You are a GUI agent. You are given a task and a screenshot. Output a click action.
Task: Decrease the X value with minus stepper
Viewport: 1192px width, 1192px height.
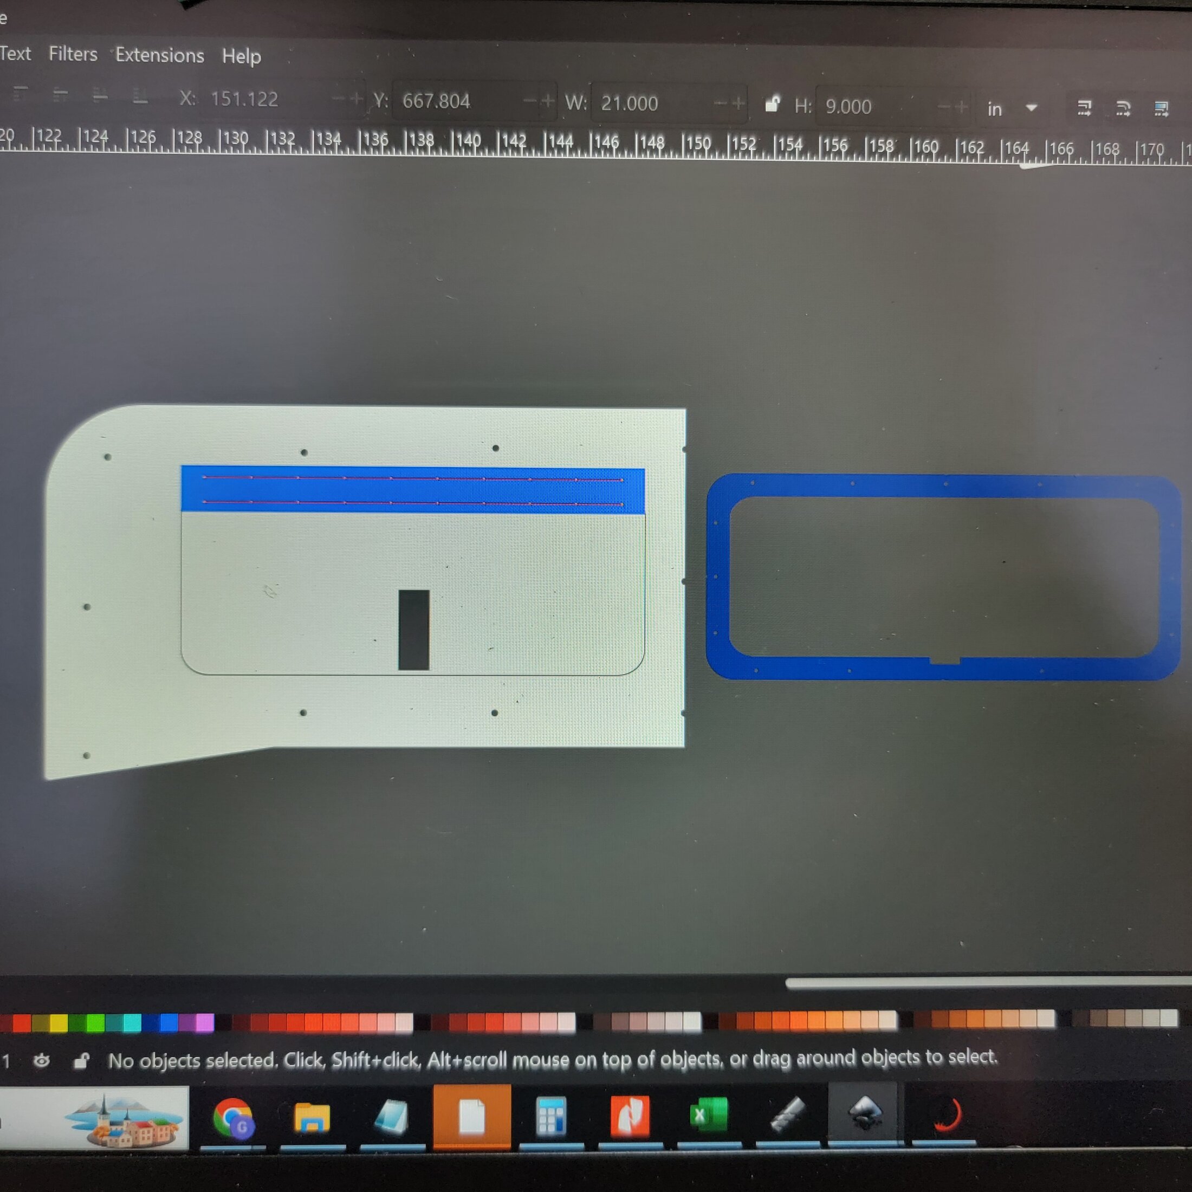pos(339,98)
